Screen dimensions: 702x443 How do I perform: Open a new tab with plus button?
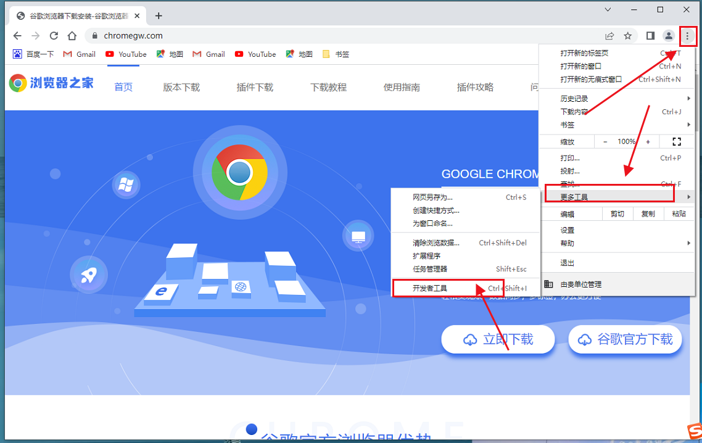click(x=159, y=16)
